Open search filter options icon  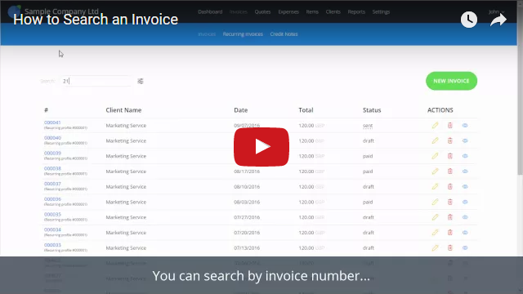pyautogui.click(x=141, y=81)
